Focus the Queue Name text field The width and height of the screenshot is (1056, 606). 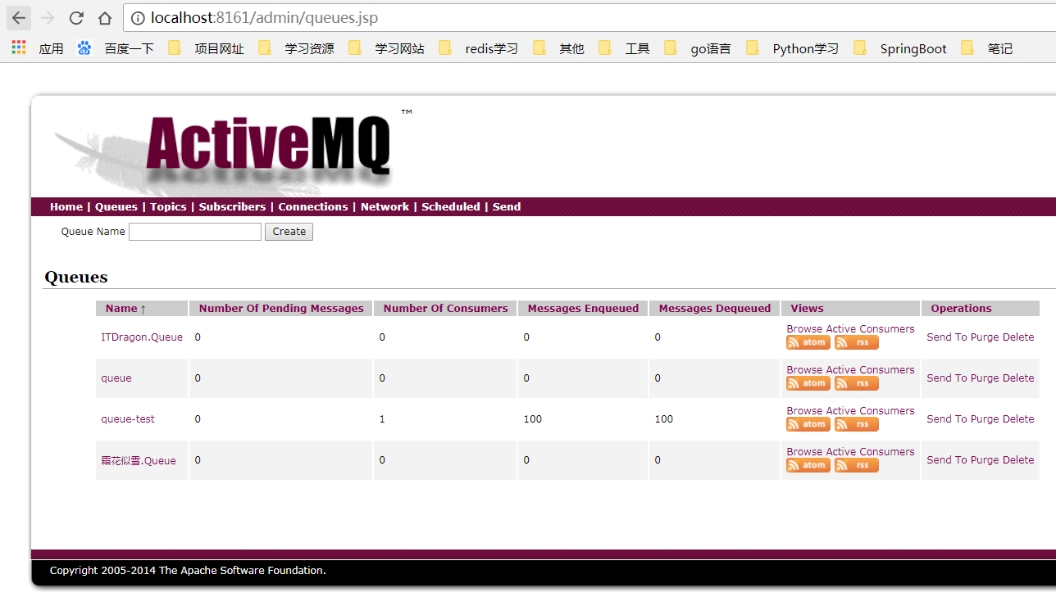[195, 232]
